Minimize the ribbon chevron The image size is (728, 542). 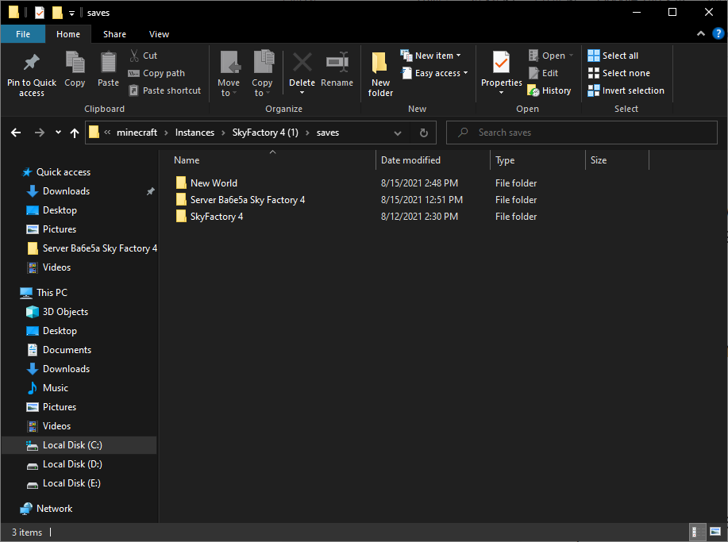(x=701, y=33)
